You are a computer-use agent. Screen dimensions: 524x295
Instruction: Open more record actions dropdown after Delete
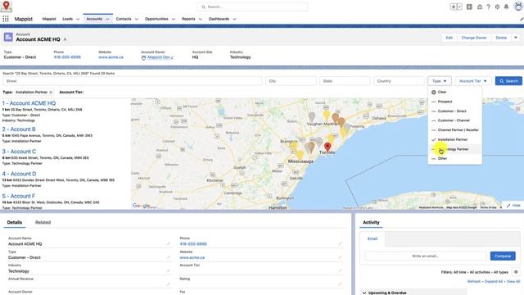click(x=516, y=38)
